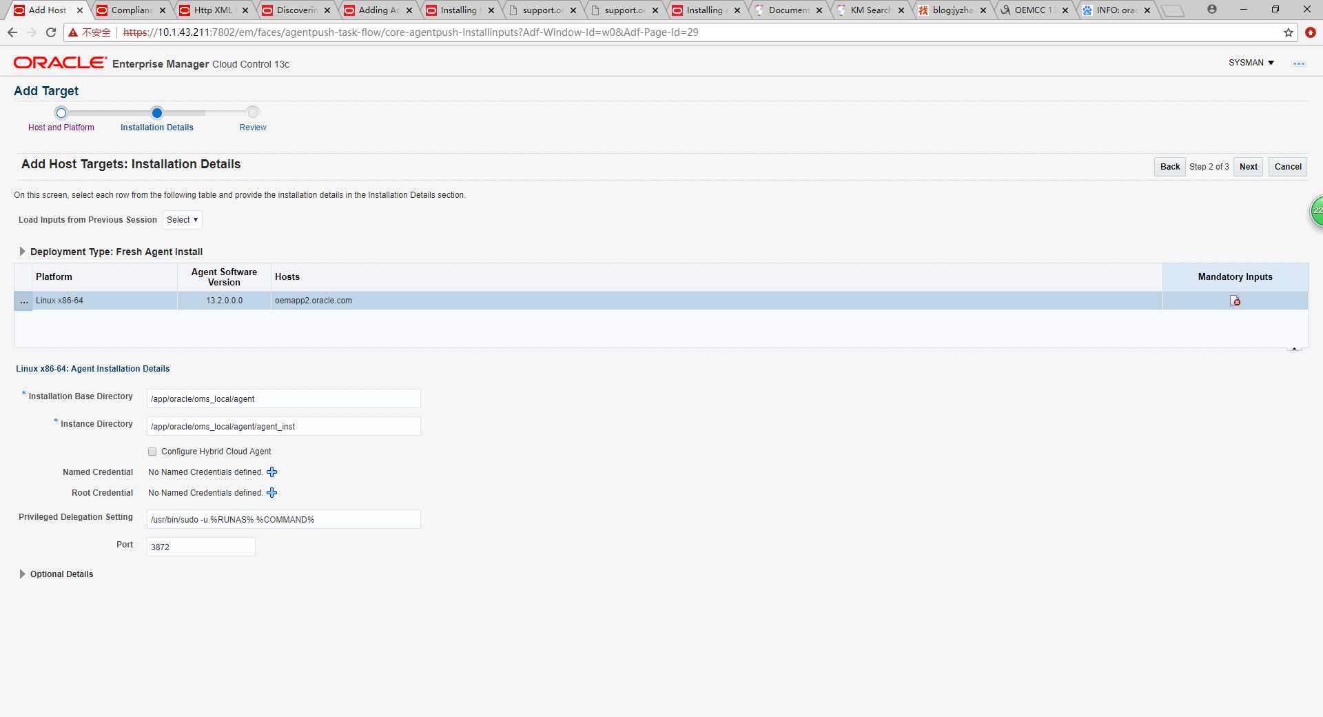The image size is (1323, 717).
Task: Click the Instance Directory input field
Action: pos(283,426)
